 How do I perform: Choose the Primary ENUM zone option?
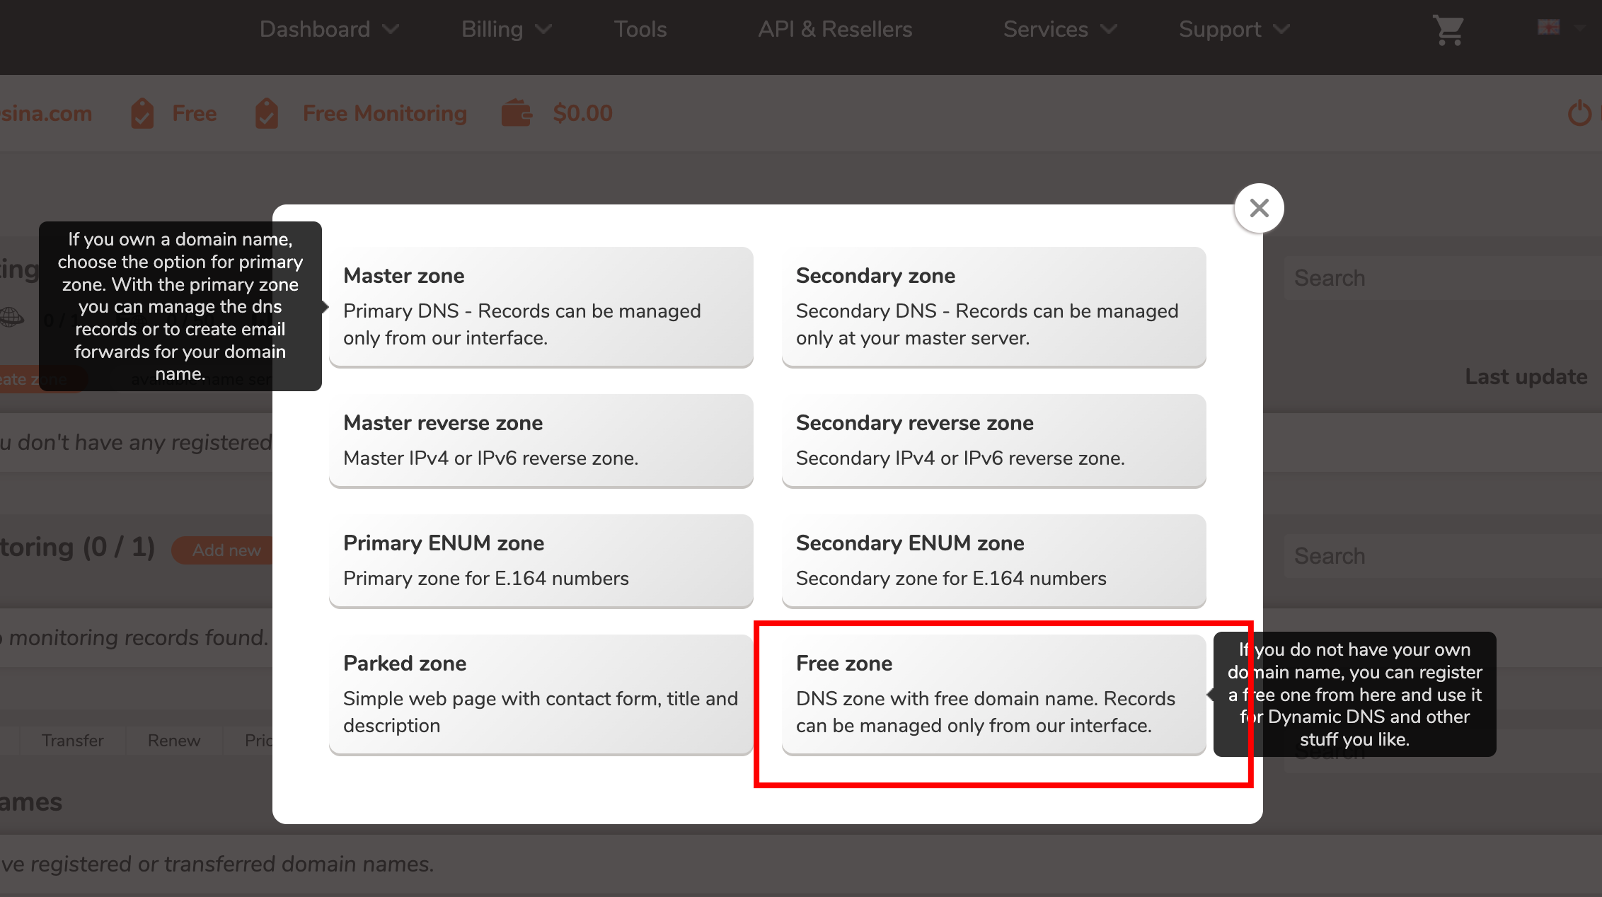pyautogui.click(x=541, y=560)
